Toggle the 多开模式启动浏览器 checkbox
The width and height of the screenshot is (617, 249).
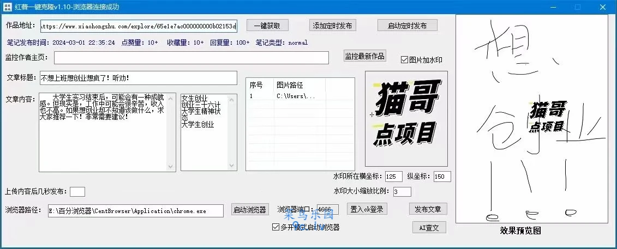(x=275, y=227)
